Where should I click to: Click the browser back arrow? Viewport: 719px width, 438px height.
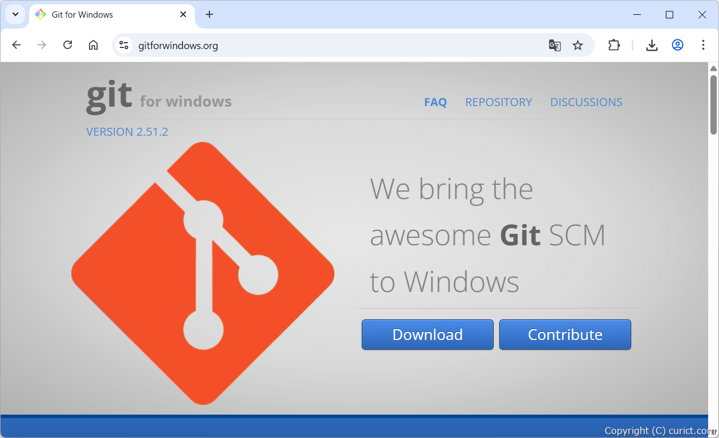(x=17, y=45)
